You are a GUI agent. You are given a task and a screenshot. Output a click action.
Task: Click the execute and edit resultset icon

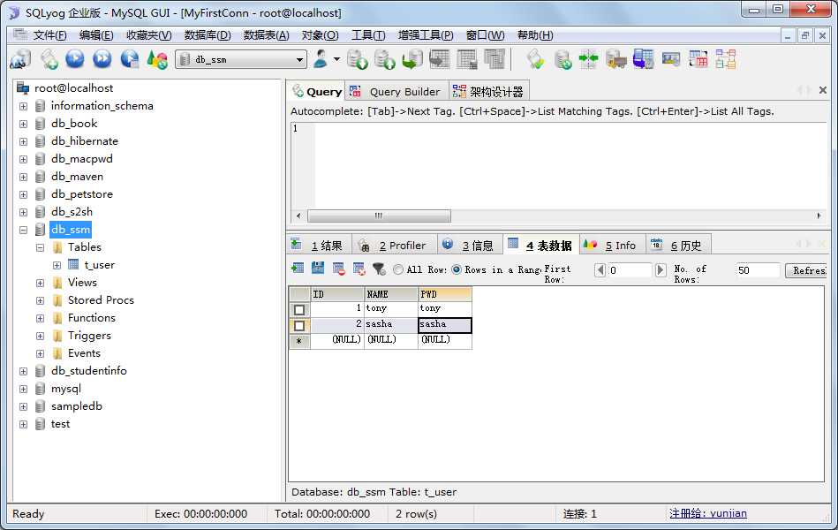point(129,59)
